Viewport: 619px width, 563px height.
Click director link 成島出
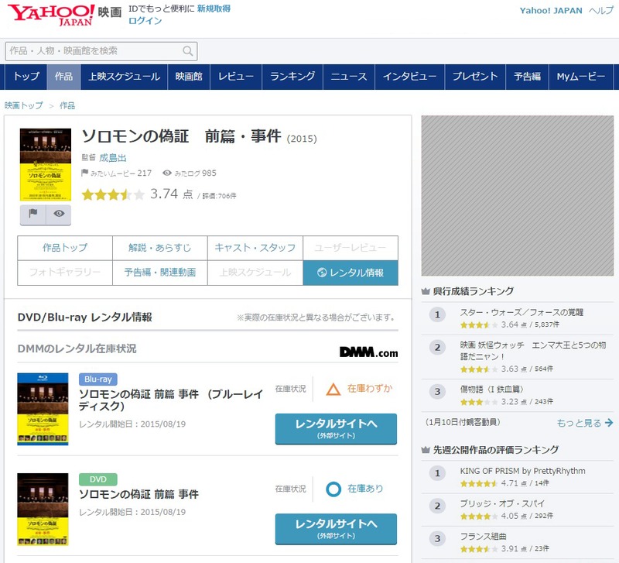[x=112, y=158]
